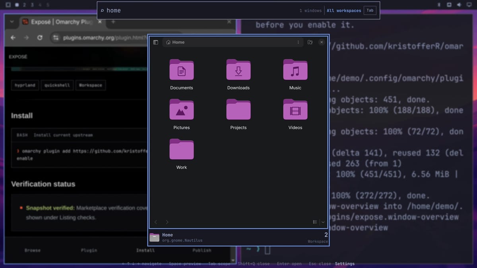477x268 pixels.
Task: Open the Work folder
Action: click(x=182, y=154)
